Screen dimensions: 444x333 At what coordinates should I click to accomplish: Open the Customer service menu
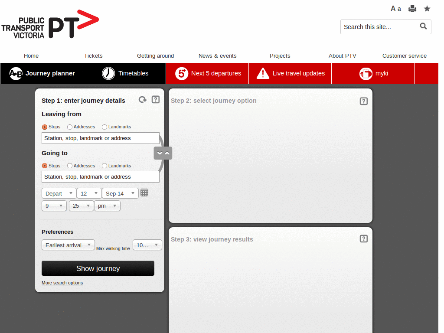coord(405,56)
